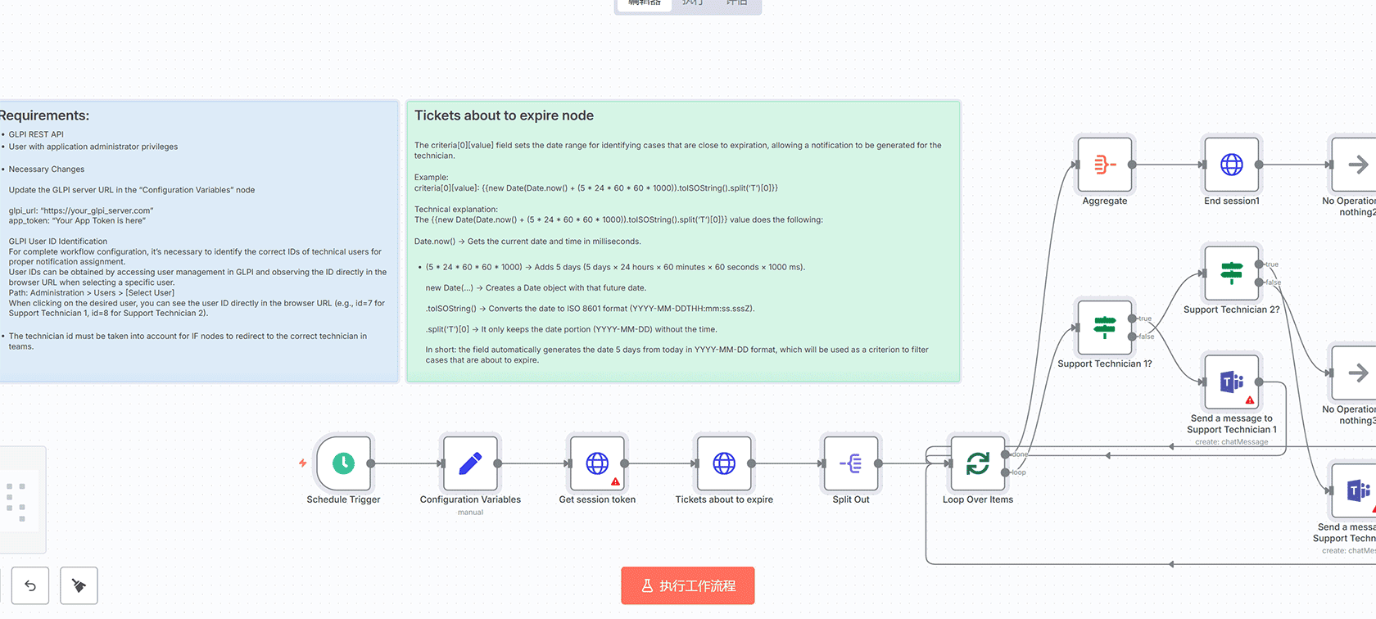The width and height of the screenshot is (1376, 619).
Task: Switch to the 执行 tab
Action: [x=693, y=3]
